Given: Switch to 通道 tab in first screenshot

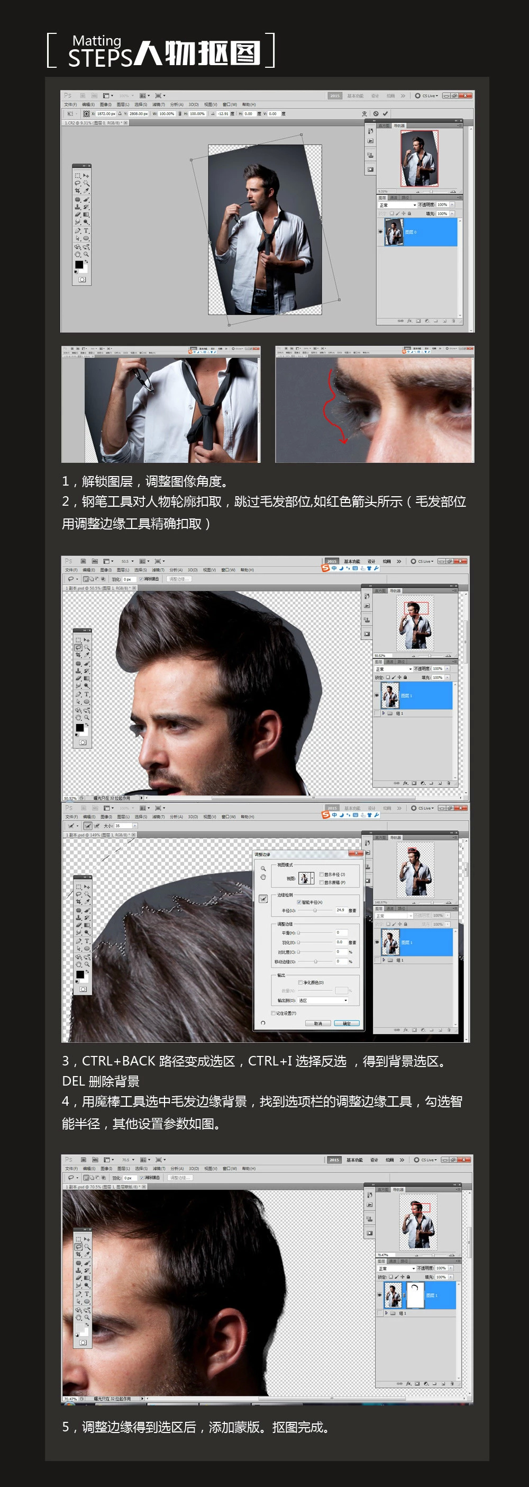Looking at the screenshot, I should [394, 198].
